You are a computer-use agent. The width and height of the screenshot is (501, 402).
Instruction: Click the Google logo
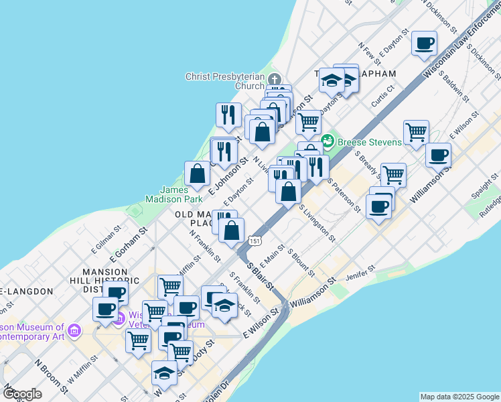click(x=21, y=395)
